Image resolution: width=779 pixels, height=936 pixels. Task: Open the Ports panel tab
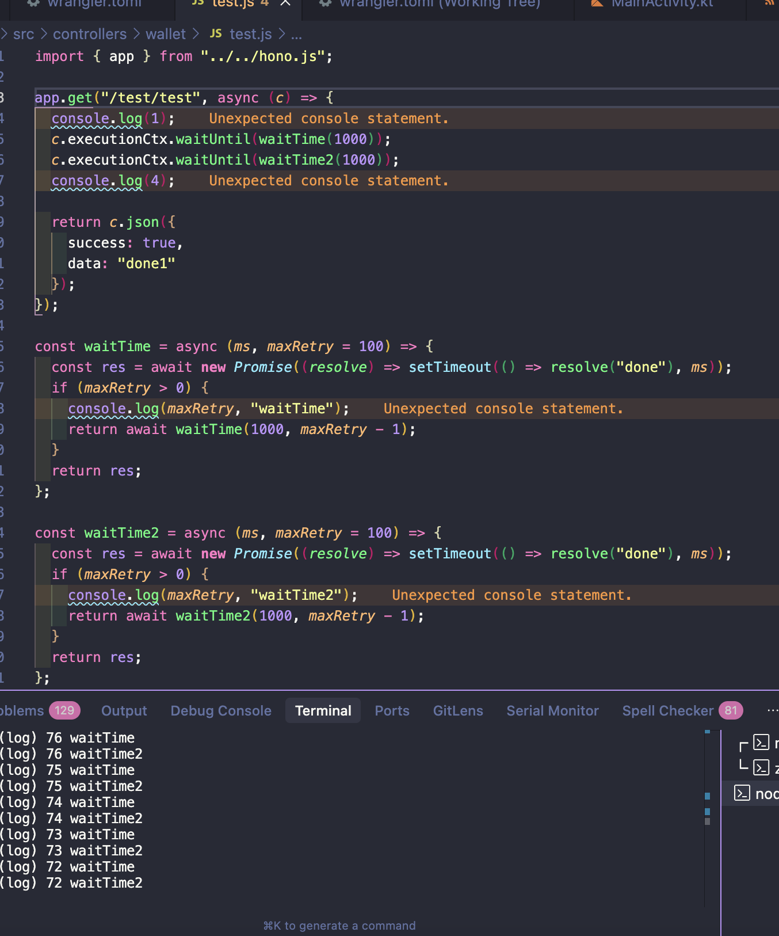[392, 710]
